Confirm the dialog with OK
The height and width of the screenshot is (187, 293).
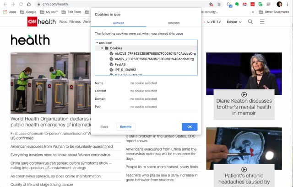pos(190,127)
